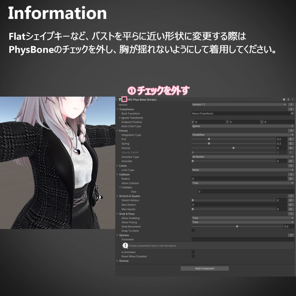Viewport: 296px width, 296px height.
Task: Collapse the Transforms section foldout
Action: tap(117, 109)
